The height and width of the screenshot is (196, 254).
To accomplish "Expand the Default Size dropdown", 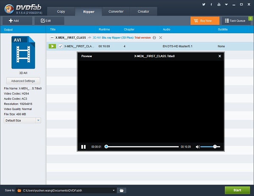I will pyautogui.click(x=38, y=121).
